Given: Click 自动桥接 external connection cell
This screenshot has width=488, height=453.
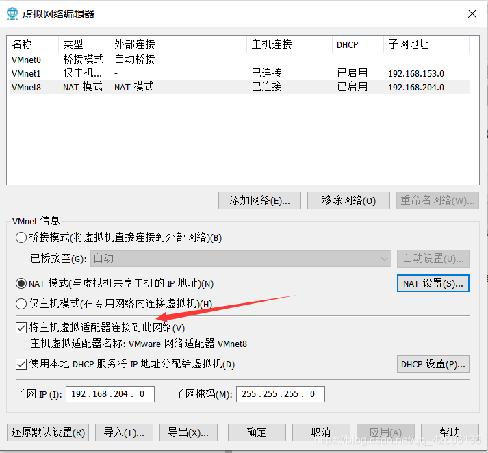Looking at the screenshot, I should click(134, 59).
